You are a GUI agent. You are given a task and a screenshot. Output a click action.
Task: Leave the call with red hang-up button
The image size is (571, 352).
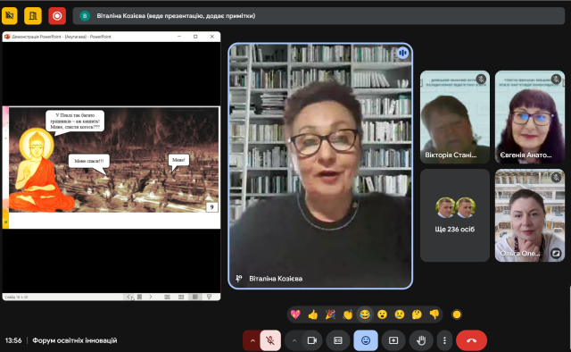point(472,340)
